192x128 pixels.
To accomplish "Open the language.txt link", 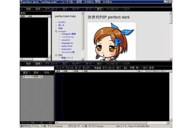I will [x=67, y=43].
